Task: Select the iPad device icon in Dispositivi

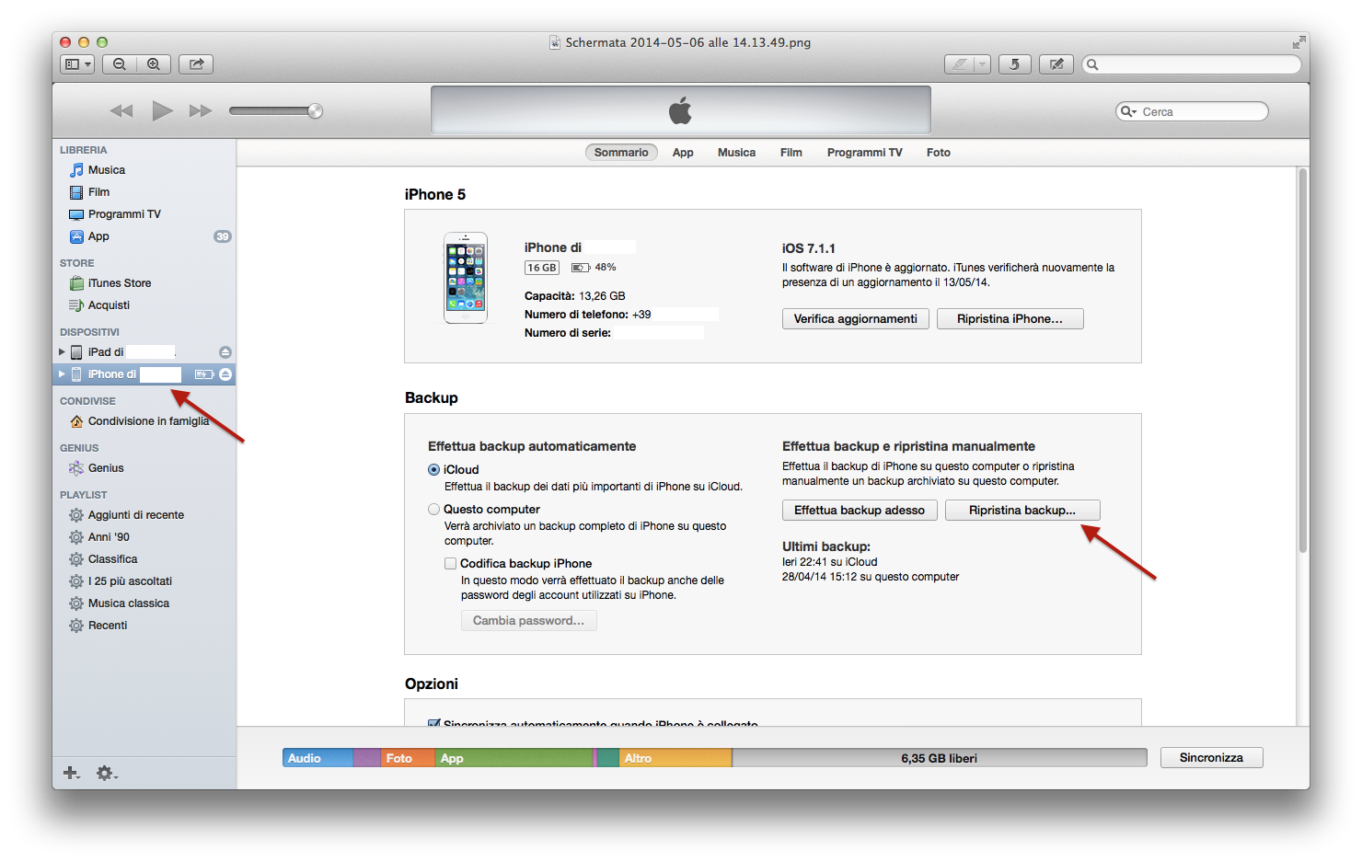Action: (x=76, y=352)
